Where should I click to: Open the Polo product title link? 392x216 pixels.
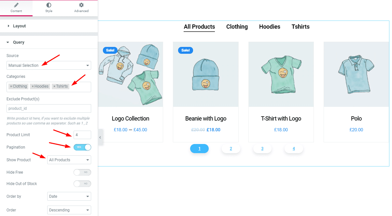[x=356, y=119]
